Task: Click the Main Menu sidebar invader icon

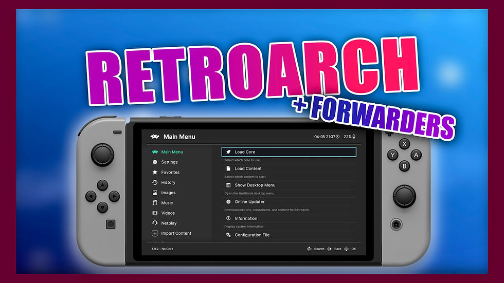Action: coord(155,152)
